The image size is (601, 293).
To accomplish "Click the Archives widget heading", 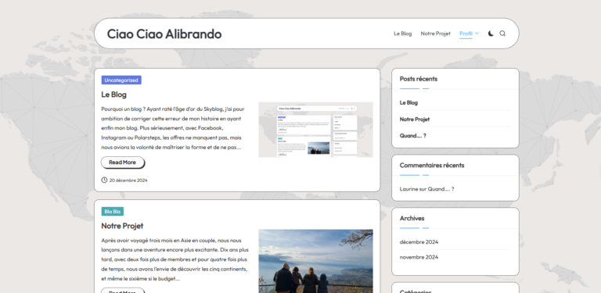I will click(412, 218).
